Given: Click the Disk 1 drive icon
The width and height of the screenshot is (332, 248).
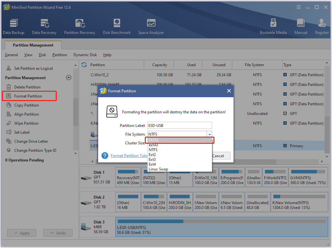Looking at the screenshot, I should (x=86, y=178).
